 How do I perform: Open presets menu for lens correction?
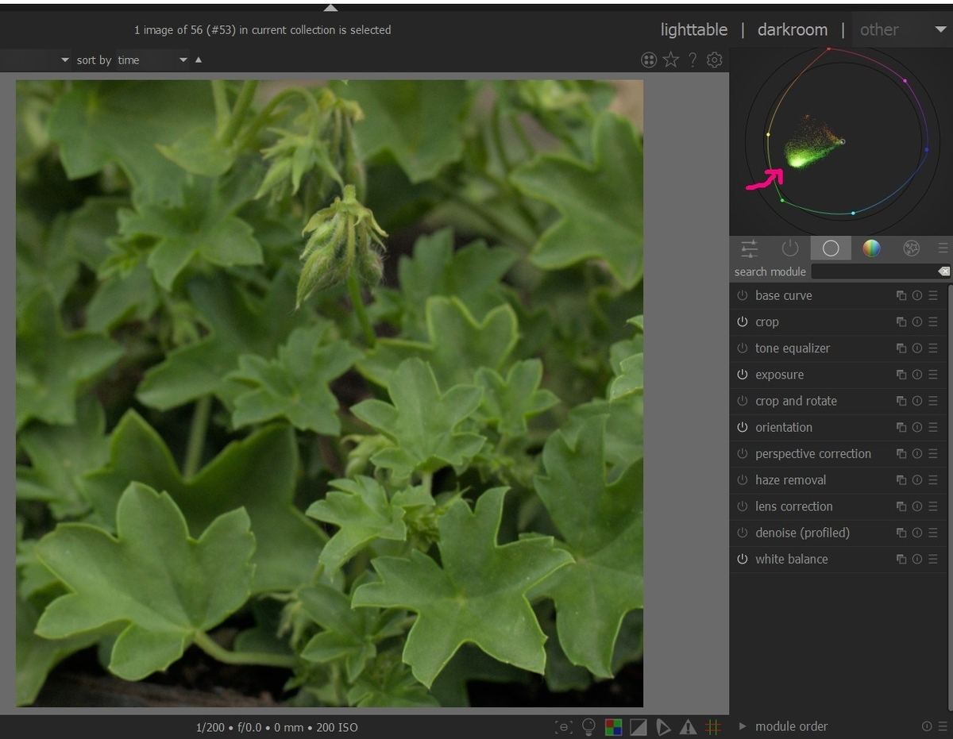pos(932,506)
